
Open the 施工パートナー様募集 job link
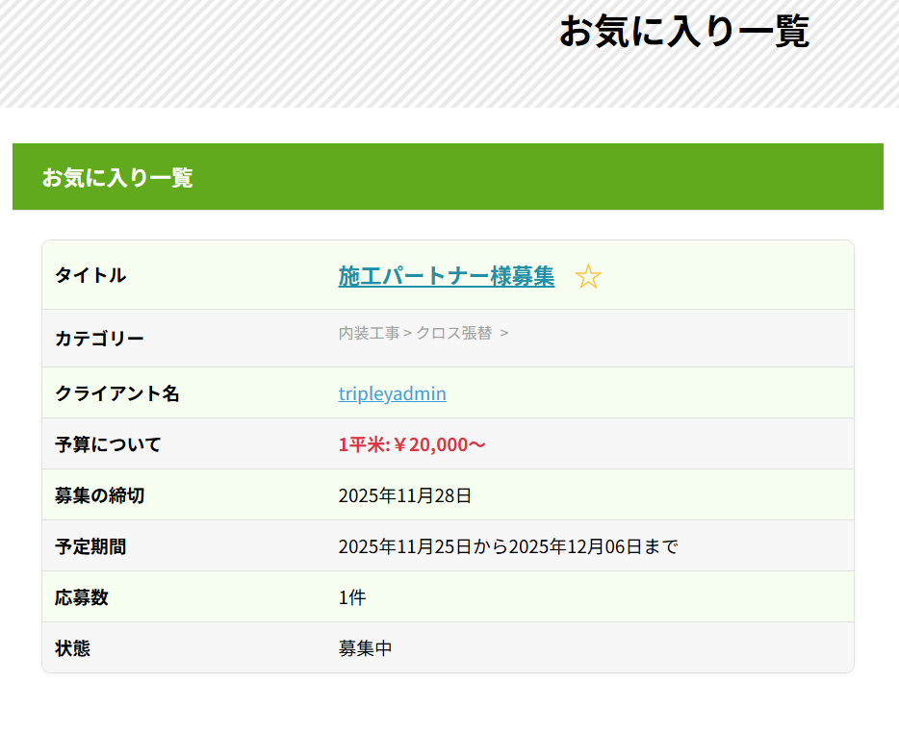(x=446, y=276)
